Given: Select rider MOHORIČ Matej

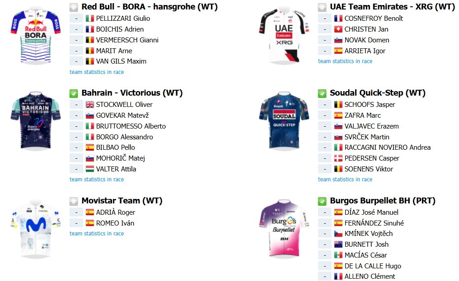Looking at the screenshot, I should (121, 158).
